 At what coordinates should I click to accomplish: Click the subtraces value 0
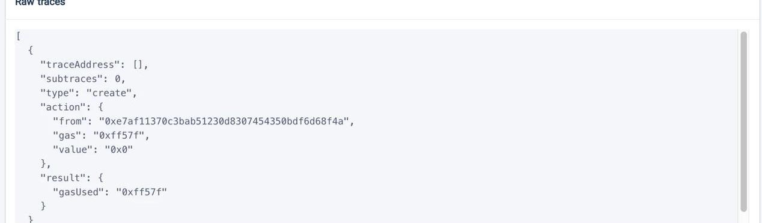(x=118, y=79)
